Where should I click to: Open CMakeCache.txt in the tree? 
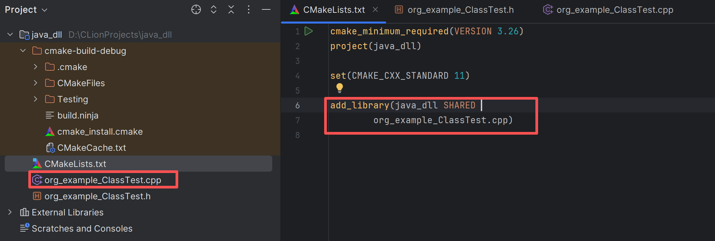(92, 148)
